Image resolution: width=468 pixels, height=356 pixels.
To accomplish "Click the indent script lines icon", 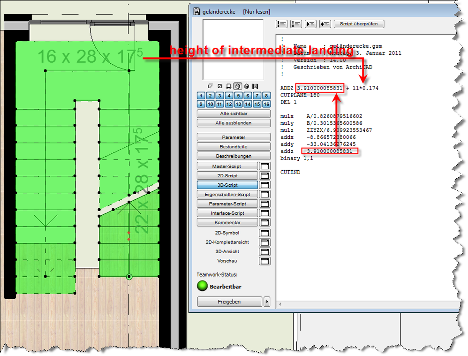I will 310,24.
